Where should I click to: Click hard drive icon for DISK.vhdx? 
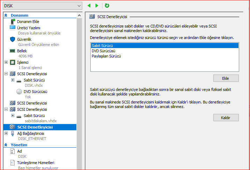tap(19, 81)
